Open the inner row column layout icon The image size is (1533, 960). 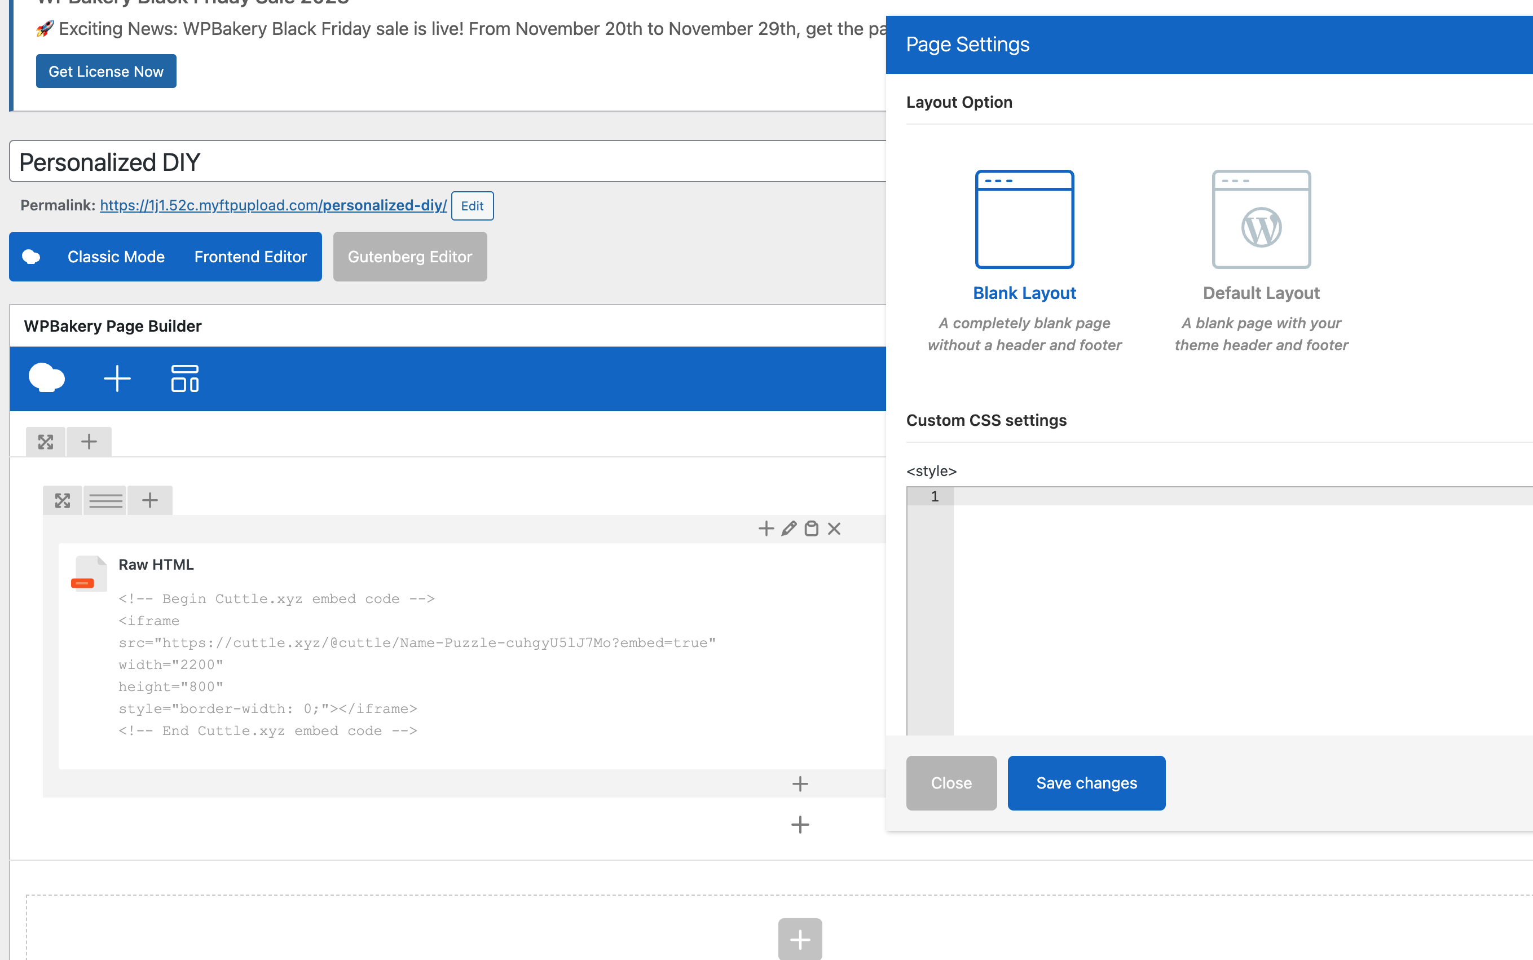coord(105,501)
